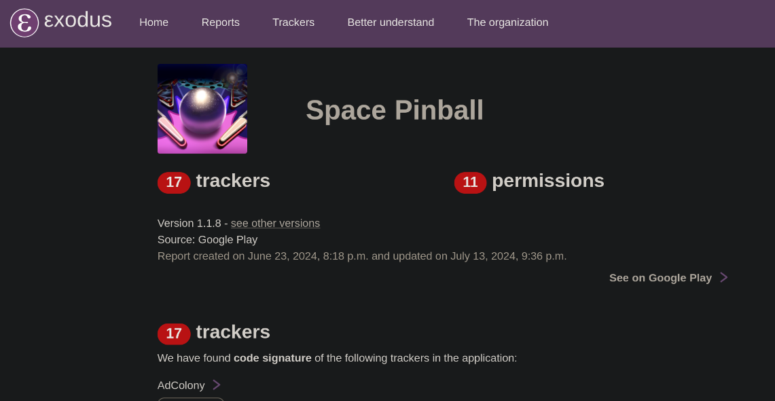The height and width of the screenshot is (401, 775).
Task: Jump to trackers via the top summary heading
Action: [233, 181]
